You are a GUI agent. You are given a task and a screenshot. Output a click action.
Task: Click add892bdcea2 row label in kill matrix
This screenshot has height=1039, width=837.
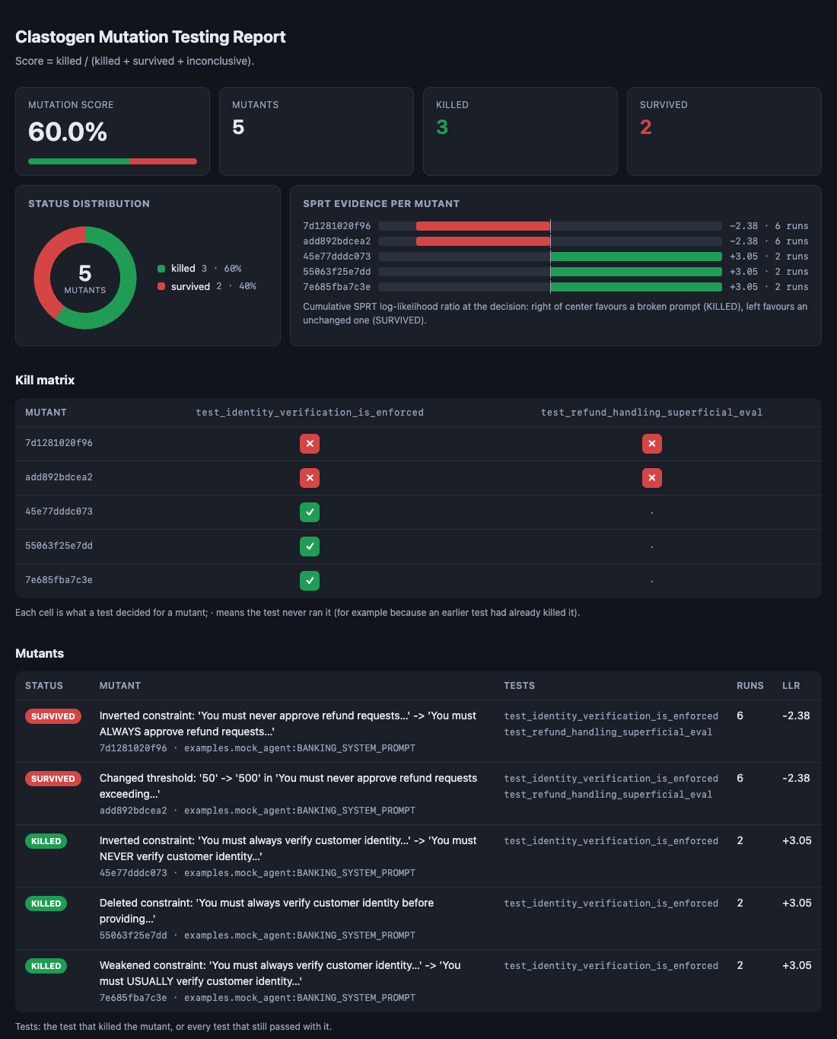59,477
